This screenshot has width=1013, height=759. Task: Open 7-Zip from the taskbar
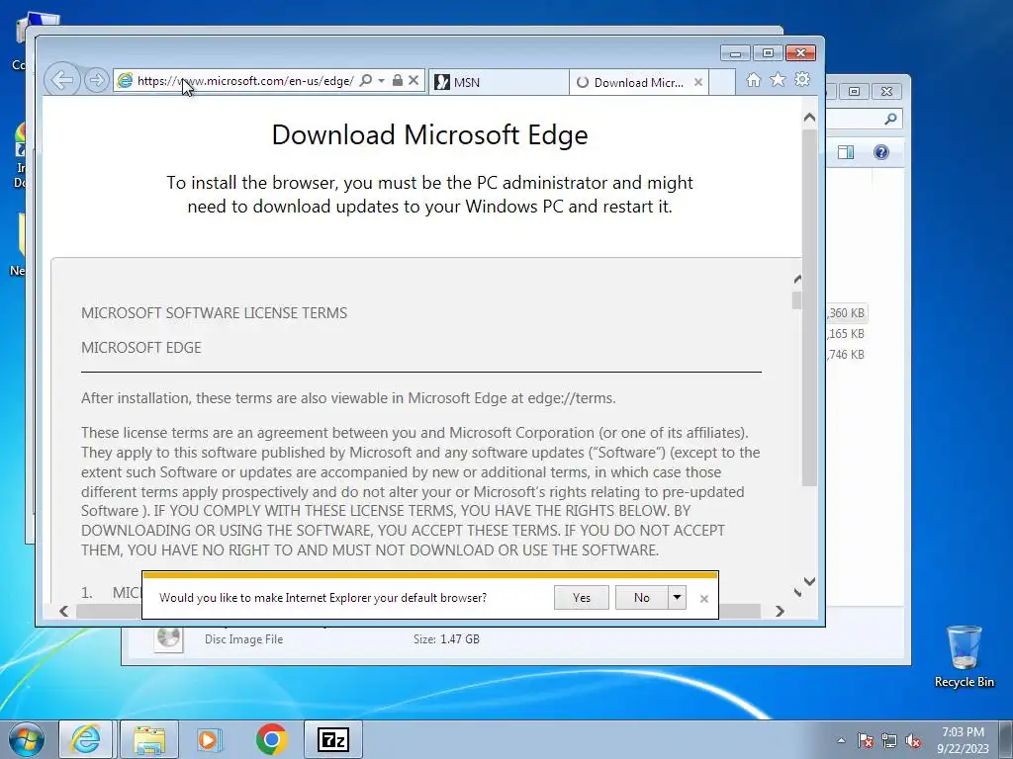[333, 739]
